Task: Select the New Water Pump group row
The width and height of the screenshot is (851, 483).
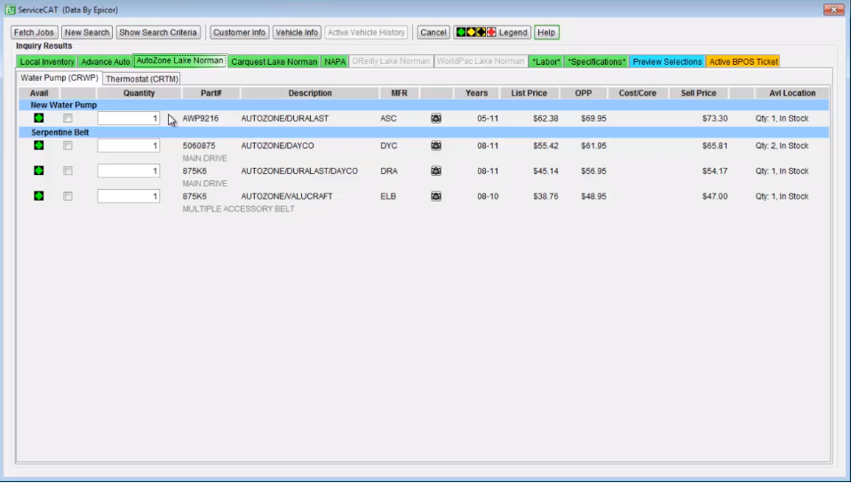Action: point(424,105)
